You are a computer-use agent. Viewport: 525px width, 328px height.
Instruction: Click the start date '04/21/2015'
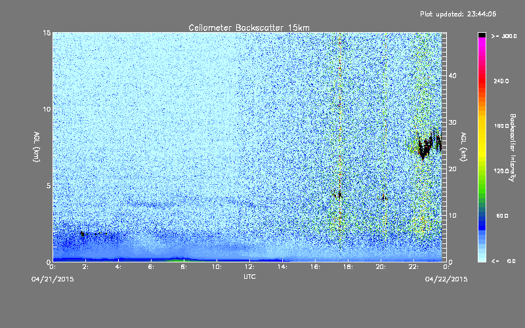tap(52, 279)
